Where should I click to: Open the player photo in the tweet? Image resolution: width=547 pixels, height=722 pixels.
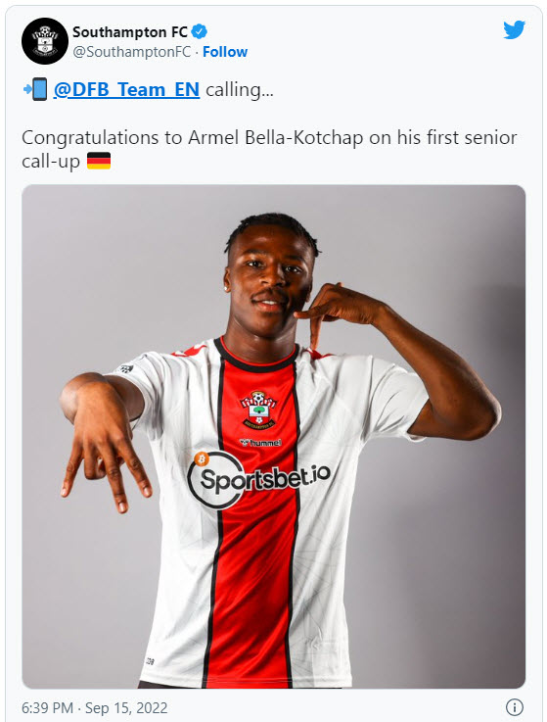click(x=273, y=436)
